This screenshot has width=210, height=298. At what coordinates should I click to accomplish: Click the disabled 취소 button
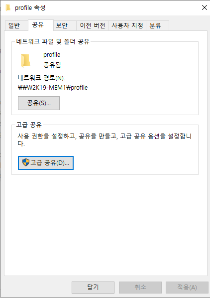pyautogui.click(x=140, y=287)
